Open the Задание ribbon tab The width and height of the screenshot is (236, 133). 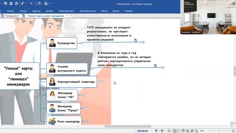36,11
